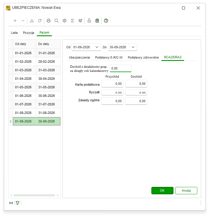This screenshot has width=210, height=219.
Task: Click the scrollbar left arrow under date list
Action: (11, 195)
